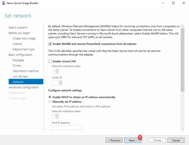The image size is (189, 145).
Task: Click the VLAN ID spinner arrows
Action: (61, 83)
